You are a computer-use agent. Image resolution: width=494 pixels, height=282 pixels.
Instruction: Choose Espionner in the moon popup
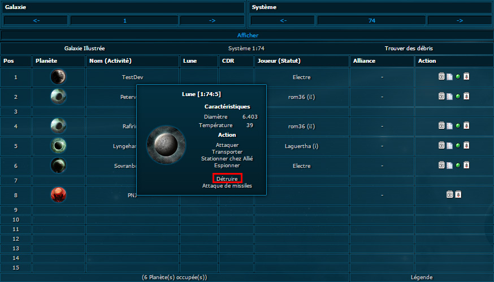(227, 166)
